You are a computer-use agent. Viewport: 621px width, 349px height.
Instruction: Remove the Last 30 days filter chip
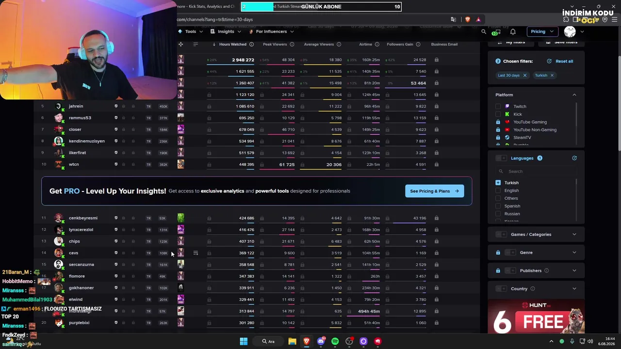pyautogui.click(x=524, y=75)
